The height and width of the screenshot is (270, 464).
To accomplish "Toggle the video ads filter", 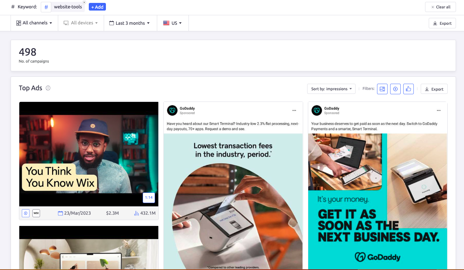I will coord(395,89).
